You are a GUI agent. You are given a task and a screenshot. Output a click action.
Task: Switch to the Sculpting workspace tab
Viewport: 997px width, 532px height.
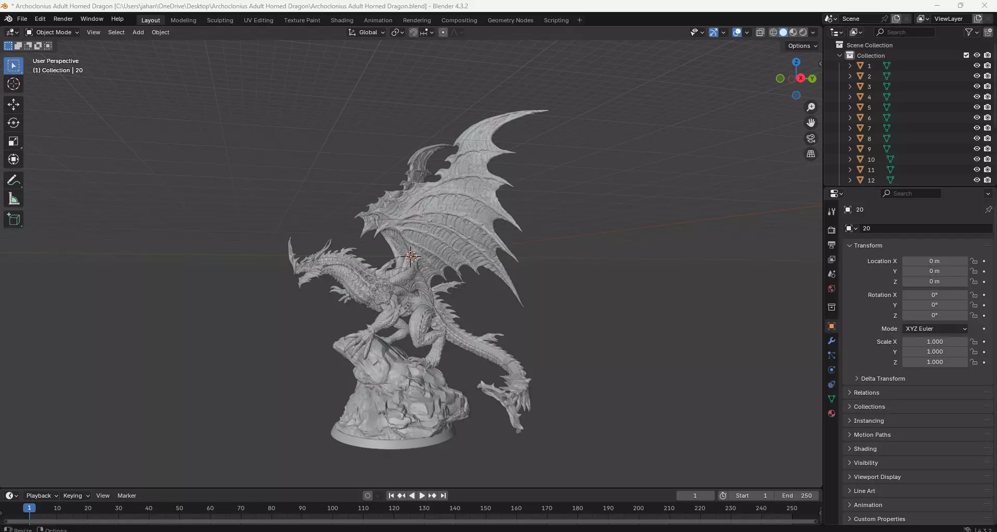(x=220, y=20)
